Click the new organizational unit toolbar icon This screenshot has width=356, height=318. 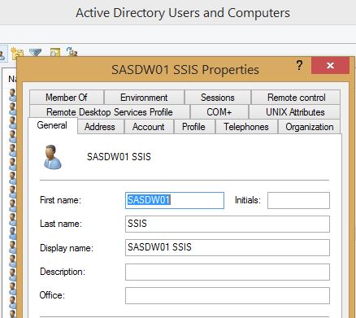pyautogui.click(x=17, y=53)
